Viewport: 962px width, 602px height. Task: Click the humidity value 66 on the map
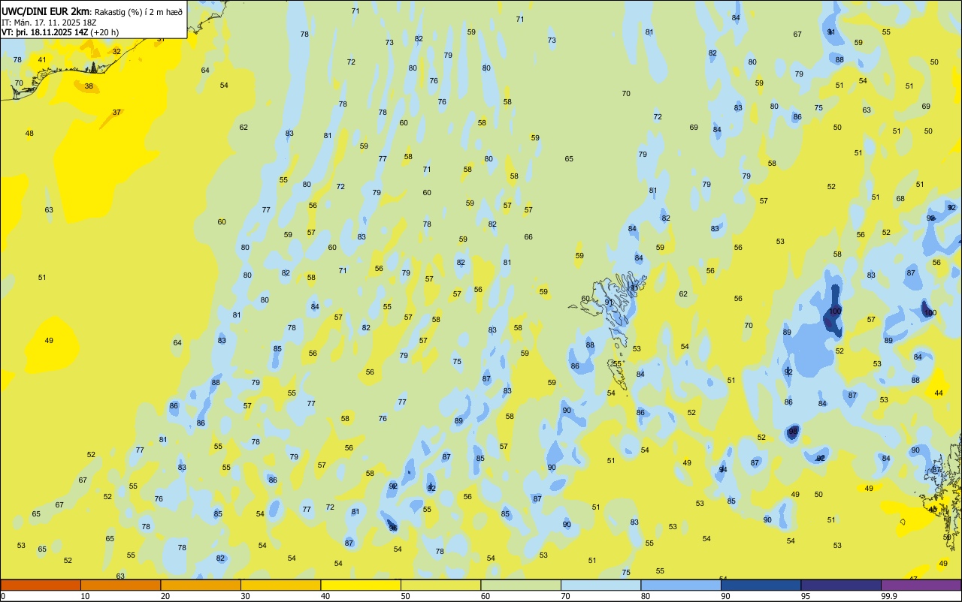(x=528, y=236)
